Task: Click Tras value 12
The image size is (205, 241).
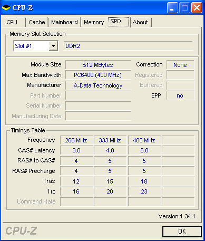Action: click(x=76, y=181)
